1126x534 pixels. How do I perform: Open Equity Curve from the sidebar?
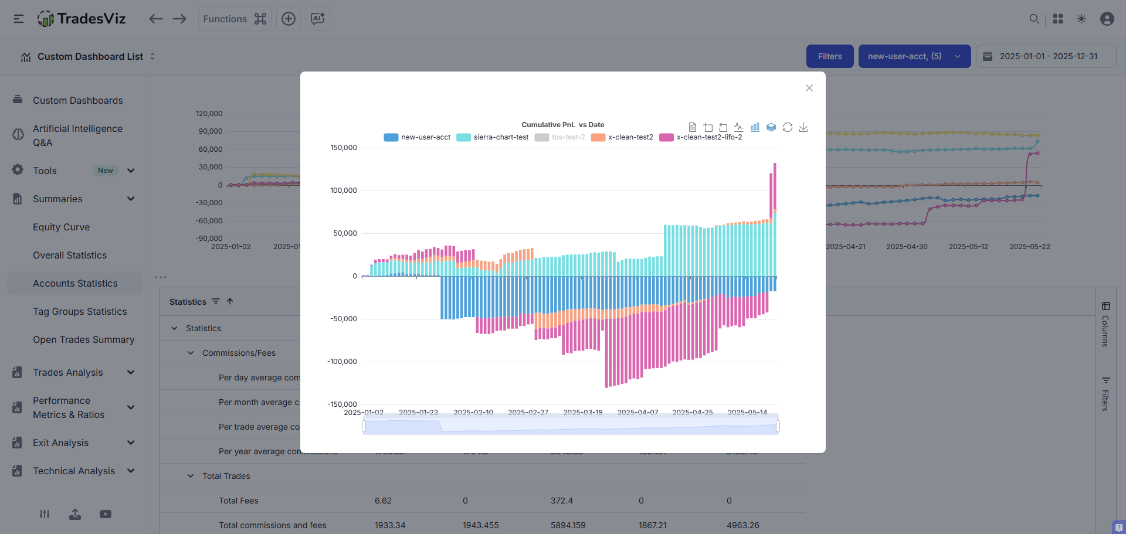(x=61, y=227)
